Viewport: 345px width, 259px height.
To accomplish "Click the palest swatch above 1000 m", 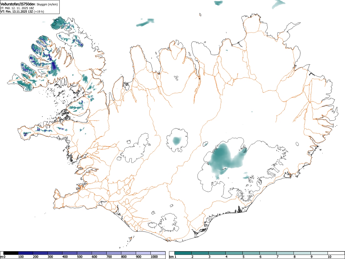I will pos(158,253).
